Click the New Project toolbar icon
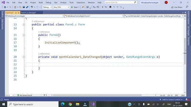 click(15, 7)
